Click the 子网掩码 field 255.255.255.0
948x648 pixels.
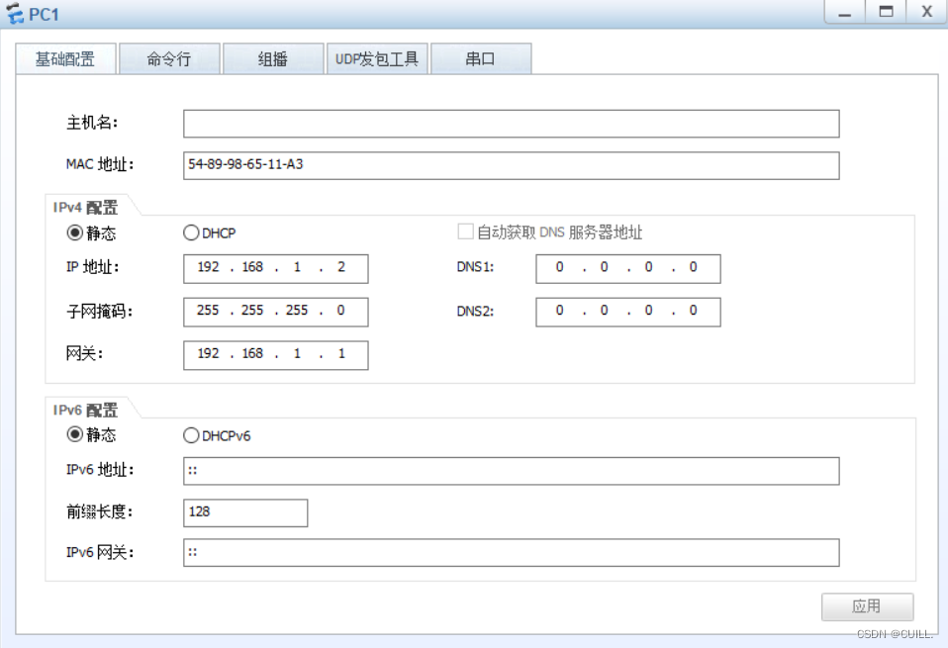pos(276,312)
